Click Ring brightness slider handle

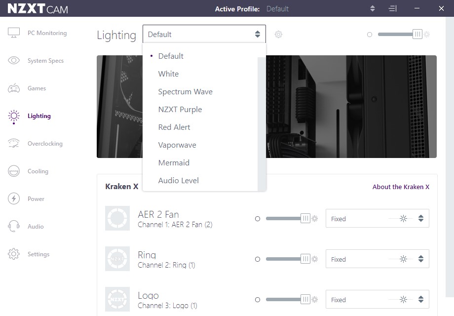[x=305, y=259]
